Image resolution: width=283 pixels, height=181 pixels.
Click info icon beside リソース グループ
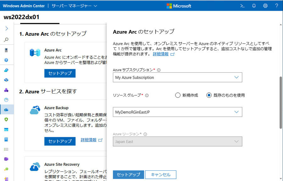point(147,96)
